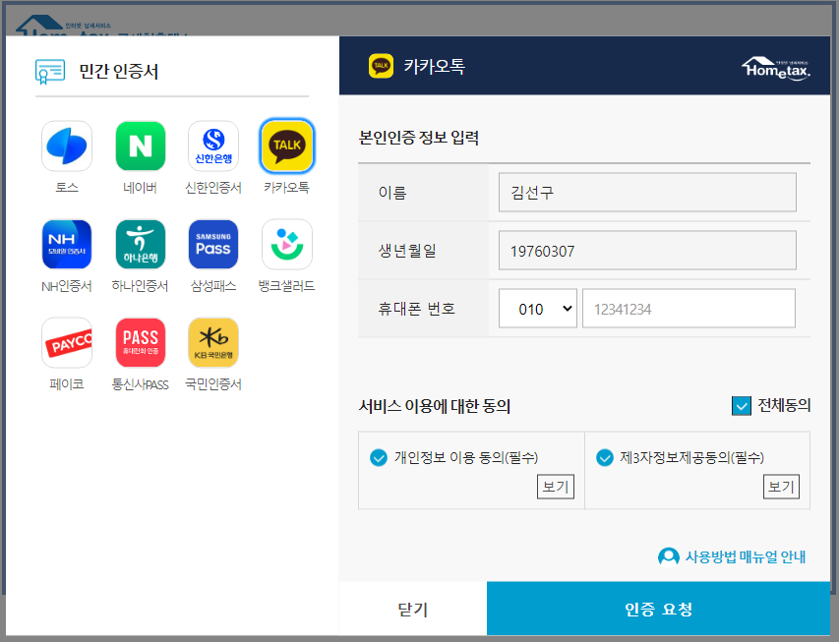
Task: Choose the NH인증서 certificate icon
Action: click(x=67, y=245)
